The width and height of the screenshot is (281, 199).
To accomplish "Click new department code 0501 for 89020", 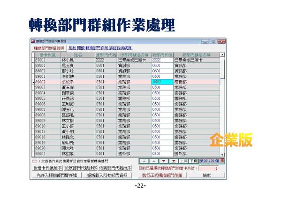I will coord(162,148).
